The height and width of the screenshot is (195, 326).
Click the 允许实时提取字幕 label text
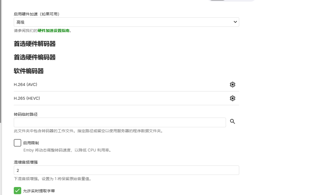[x=39, y=191]
